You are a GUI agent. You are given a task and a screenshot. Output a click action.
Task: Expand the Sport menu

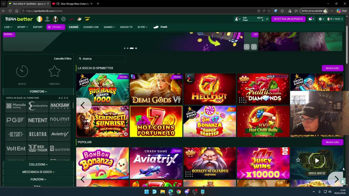23,27
